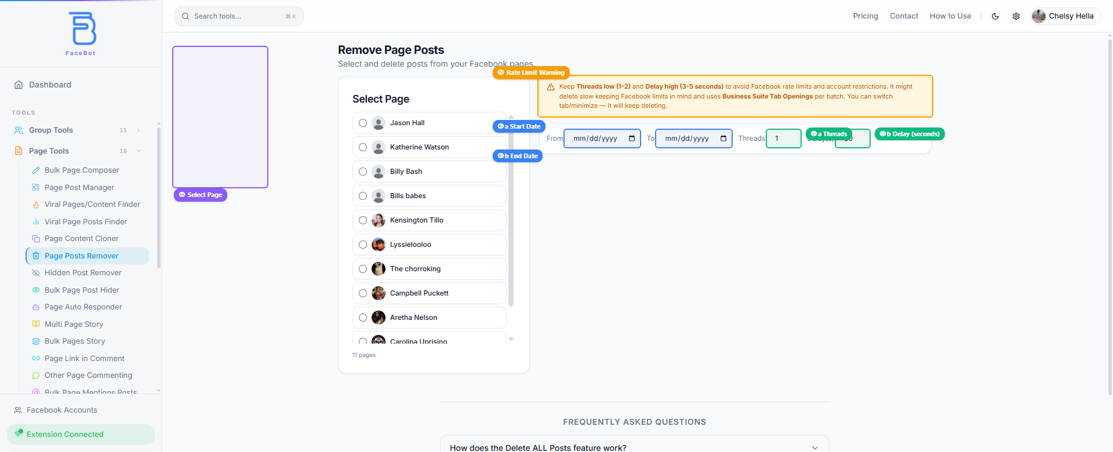Click page list vertical scrollbar
Screen dimensions: 1113x452
[511, 214]
